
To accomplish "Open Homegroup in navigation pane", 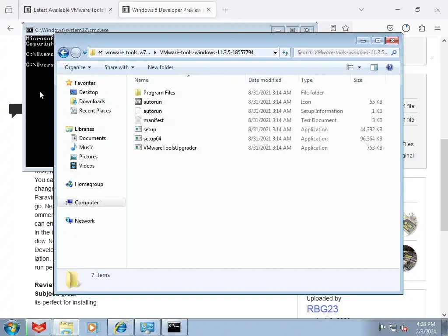I will (89, 184).
